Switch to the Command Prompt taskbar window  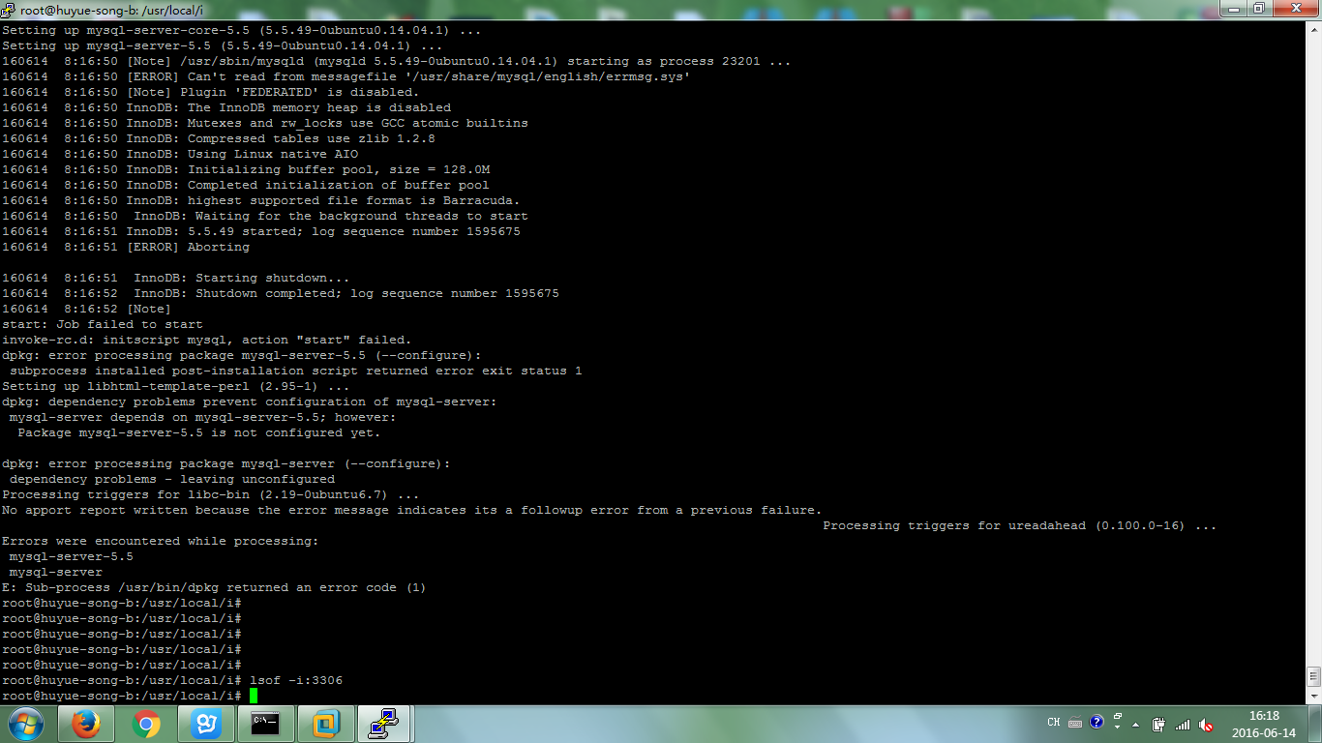click(267, 723)
